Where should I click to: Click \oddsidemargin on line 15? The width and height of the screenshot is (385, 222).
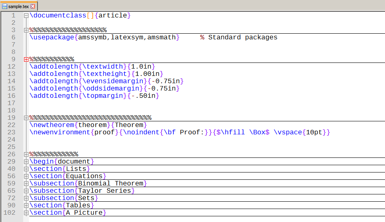pos(111,88)
